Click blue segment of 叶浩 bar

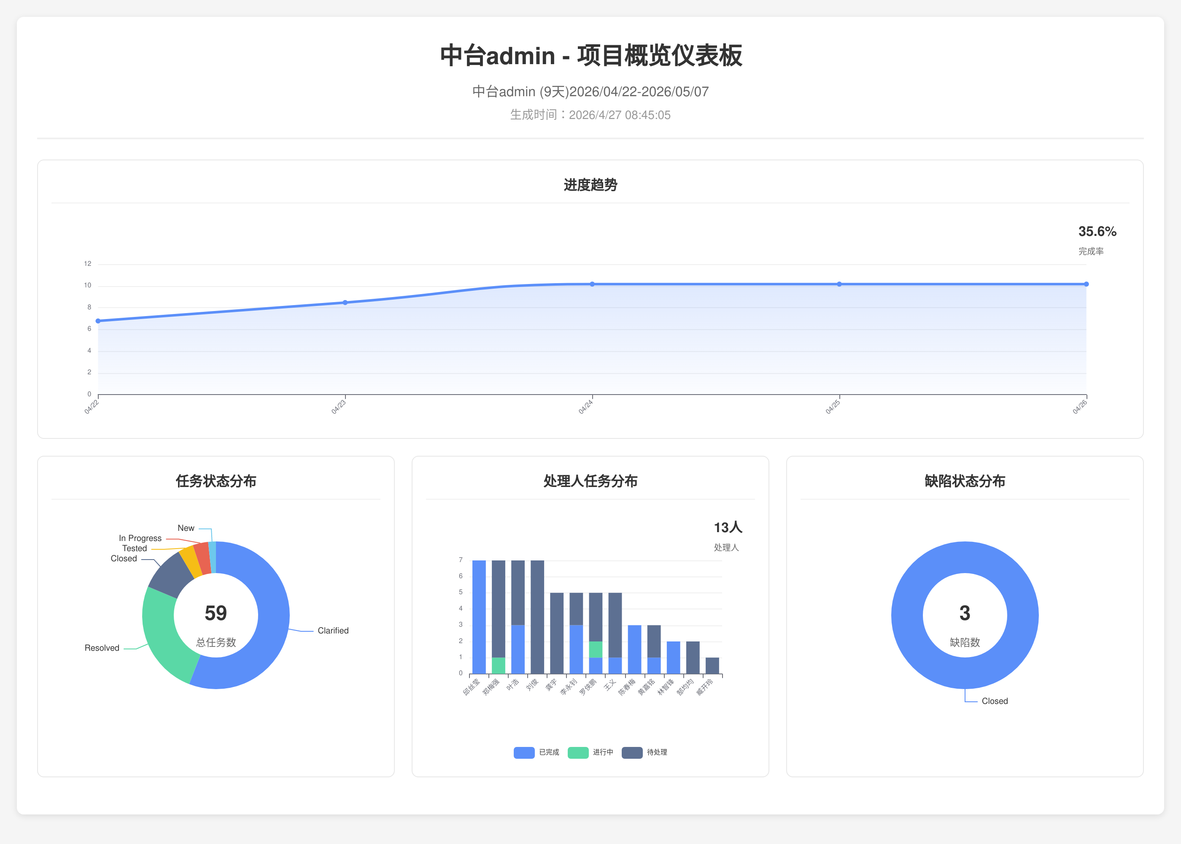click(518, 649)
